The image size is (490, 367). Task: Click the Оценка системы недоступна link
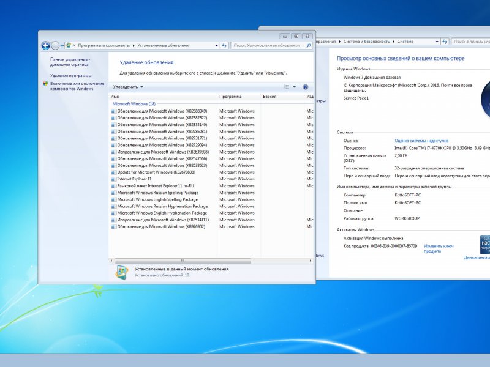(x=421, y=141)
